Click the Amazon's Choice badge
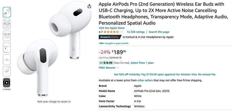Screen dimensions: 235x112 click(x=110, y=37)
